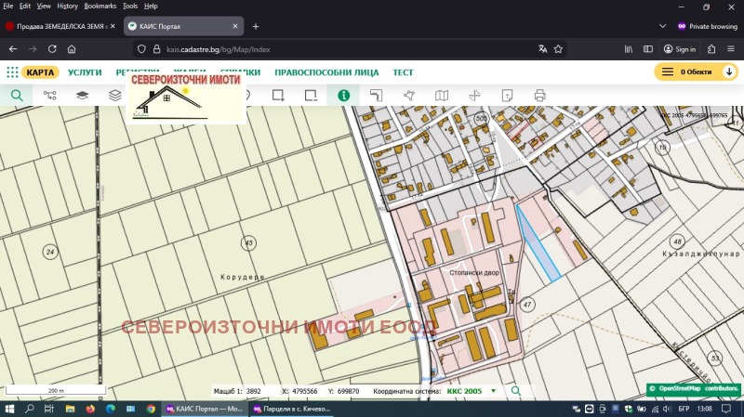Expand the КСС 2005 coordinate system dropdown

tap(493, 391)
